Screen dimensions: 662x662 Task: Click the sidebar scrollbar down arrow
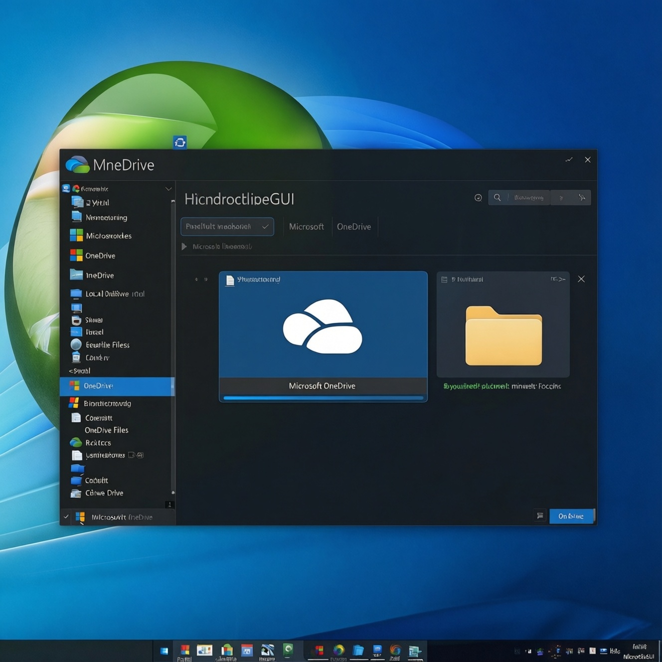[169, 505]
